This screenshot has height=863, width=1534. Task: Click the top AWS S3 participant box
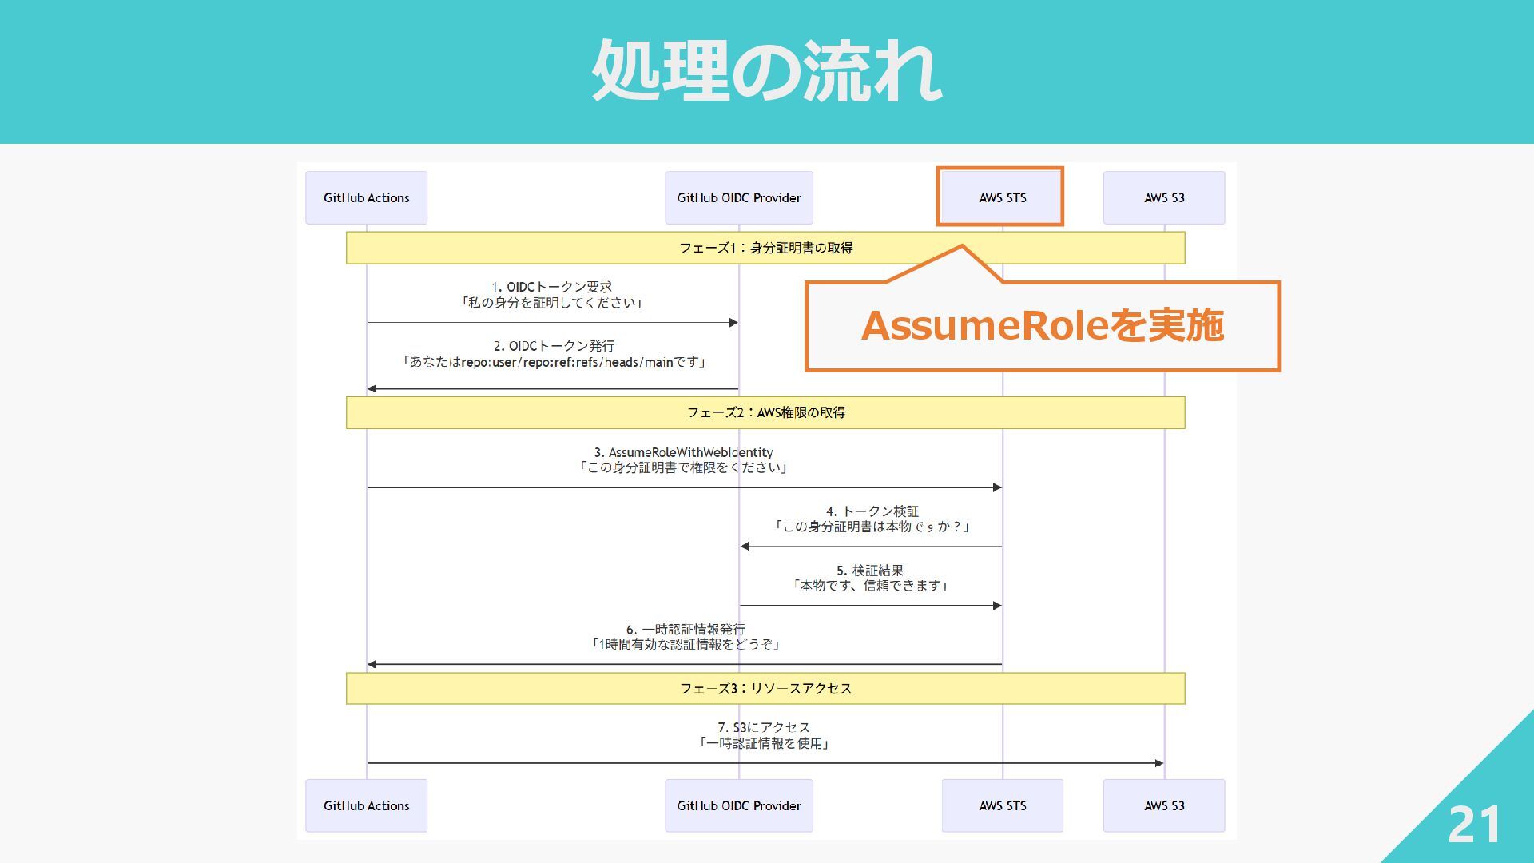[x=1164, y=197]
